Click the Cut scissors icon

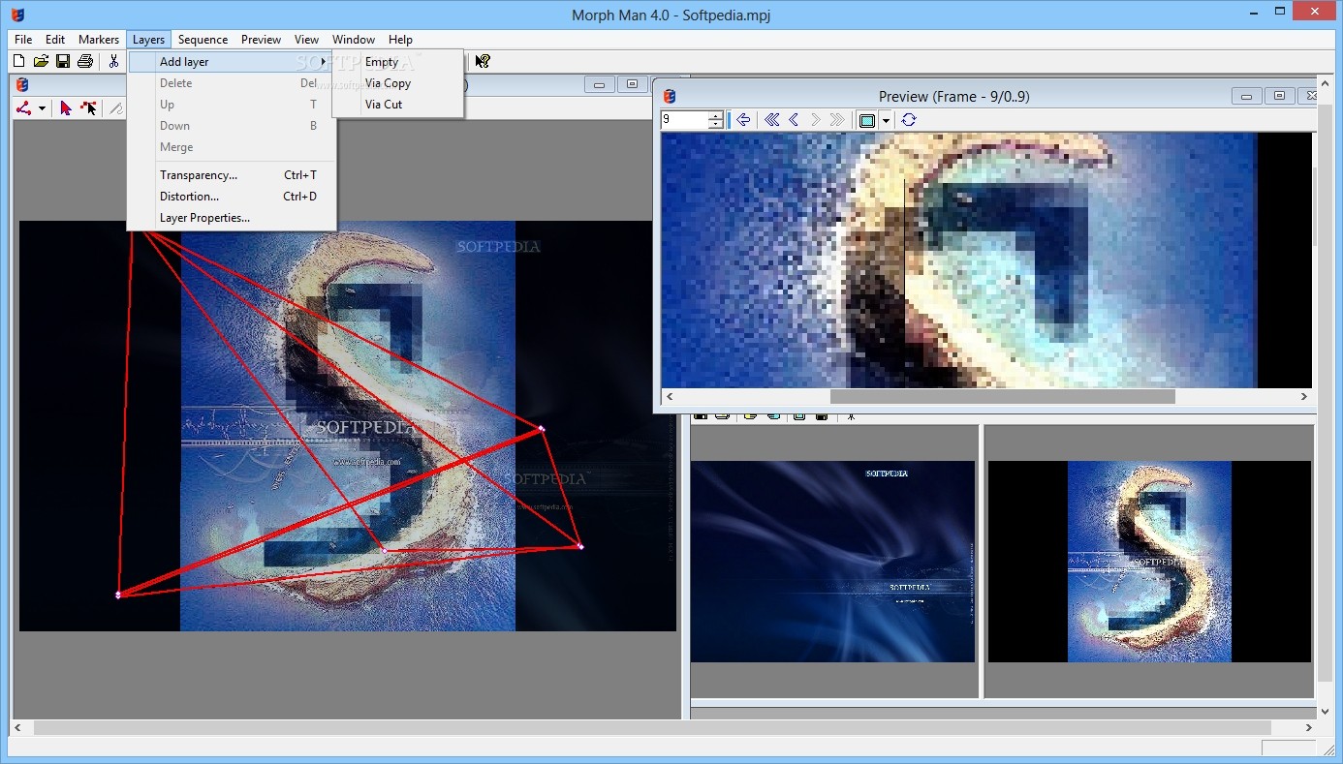(113, 61)
